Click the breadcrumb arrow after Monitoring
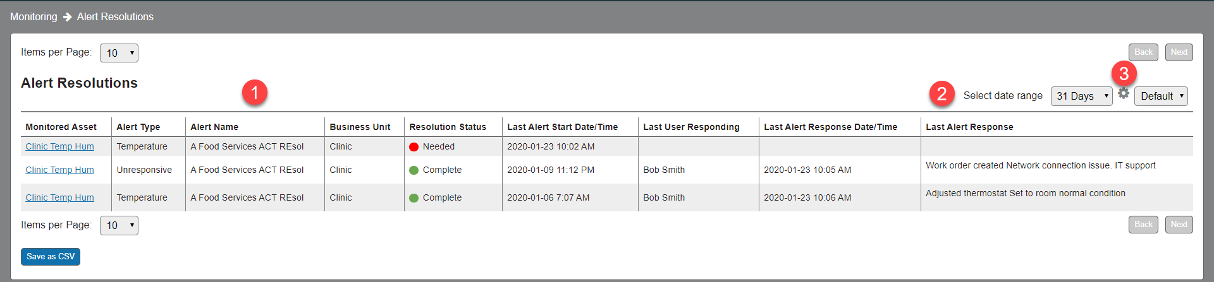 click(x=67, y=17)
